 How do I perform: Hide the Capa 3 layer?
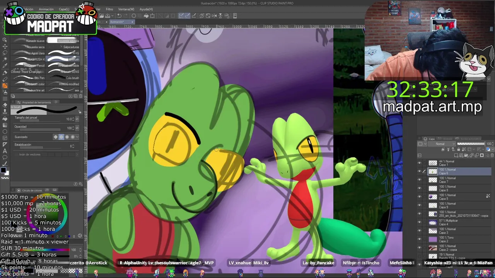419,231
